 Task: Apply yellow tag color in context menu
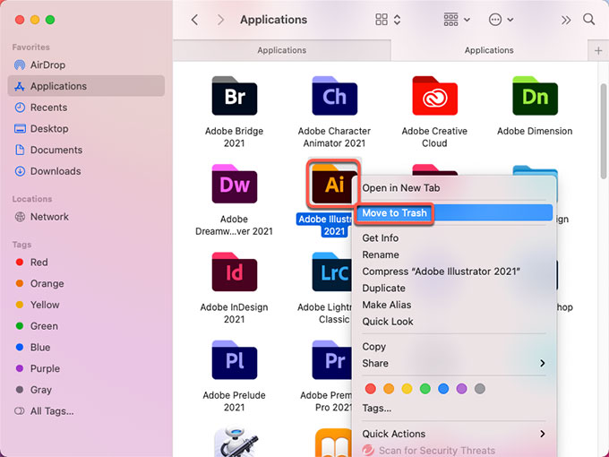(407, 389)
